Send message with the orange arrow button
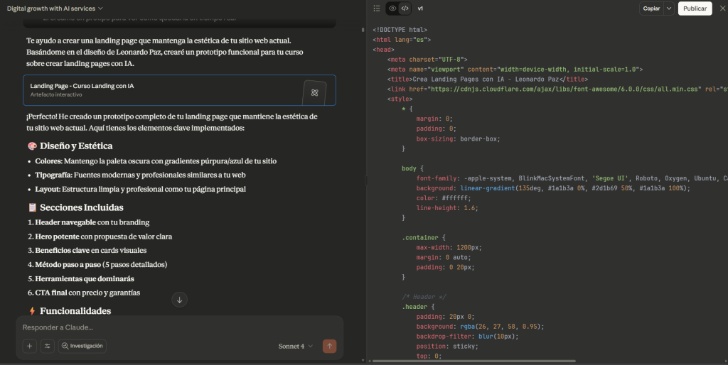 point(330,346)
